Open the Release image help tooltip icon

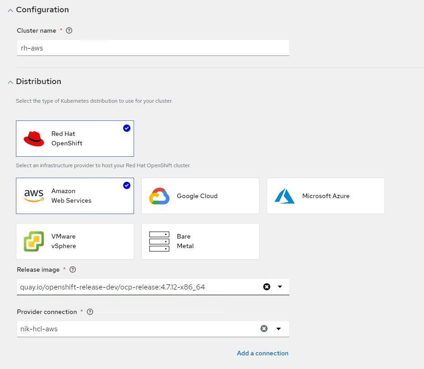pyautogui.click(x=73, y=269)
